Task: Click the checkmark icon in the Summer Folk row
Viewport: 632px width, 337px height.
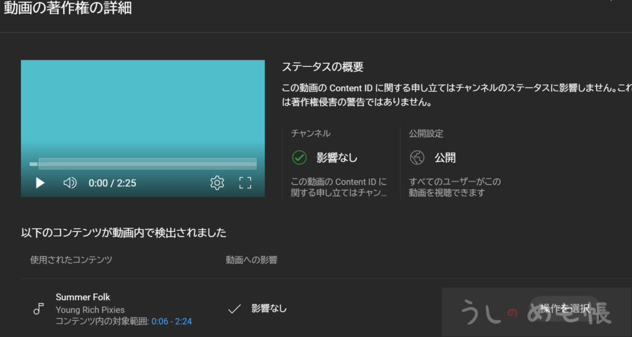Action: click(x=234, y=309)
